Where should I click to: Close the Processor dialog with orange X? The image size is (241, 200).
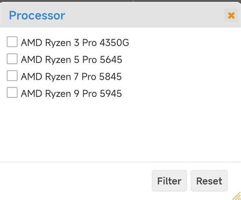coord(231,16)
